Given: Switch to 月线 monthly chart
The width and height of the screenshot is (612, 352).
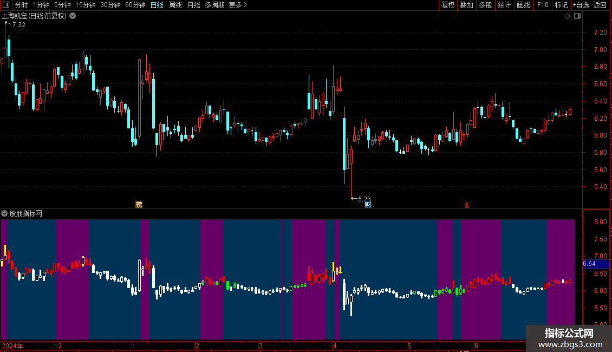Looking at the screenshot, I should pos(193,5).
